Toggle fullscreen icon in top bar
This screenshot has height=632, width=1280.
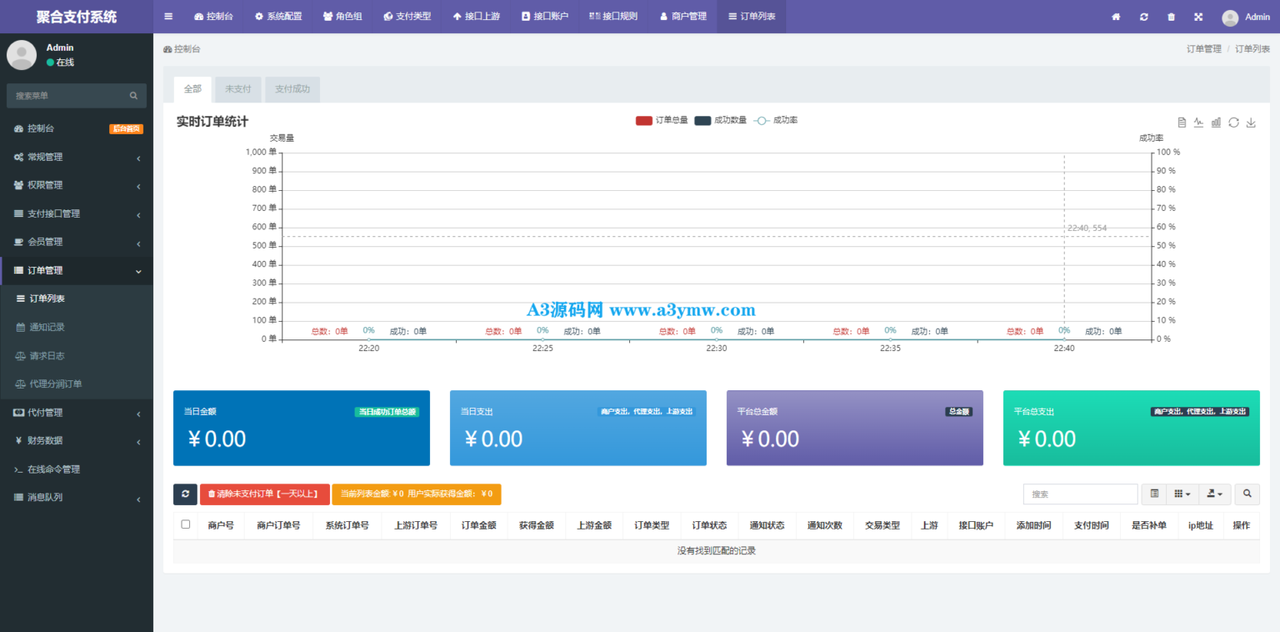[1198, 17]
